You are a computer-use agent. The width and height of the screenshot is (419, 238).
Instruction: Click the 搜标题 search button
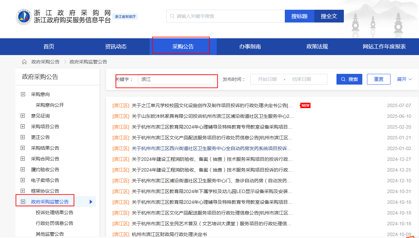299,16
